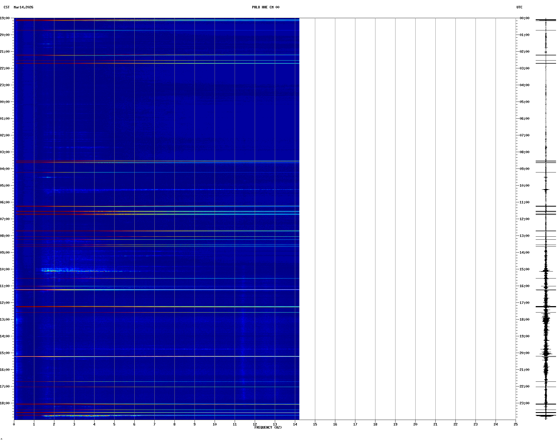Click the 25 Hz frequency tick label
The width and height of the screenshot is (558, 442).
[516, 424]
